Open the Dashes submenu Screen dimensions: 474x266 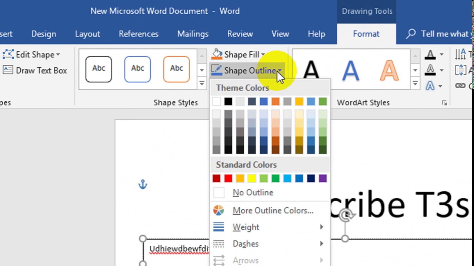pyautogui.click(x=246, y=243)
